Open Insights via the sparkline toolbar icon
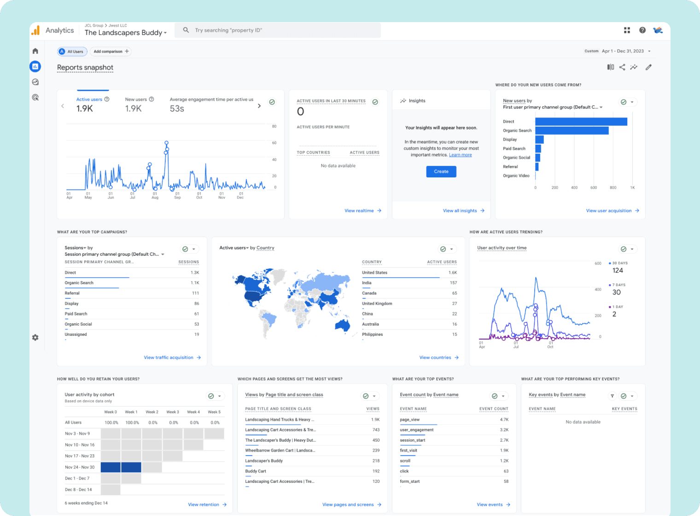The width and height of the screenshot is (700, 516). click(634, 67)
